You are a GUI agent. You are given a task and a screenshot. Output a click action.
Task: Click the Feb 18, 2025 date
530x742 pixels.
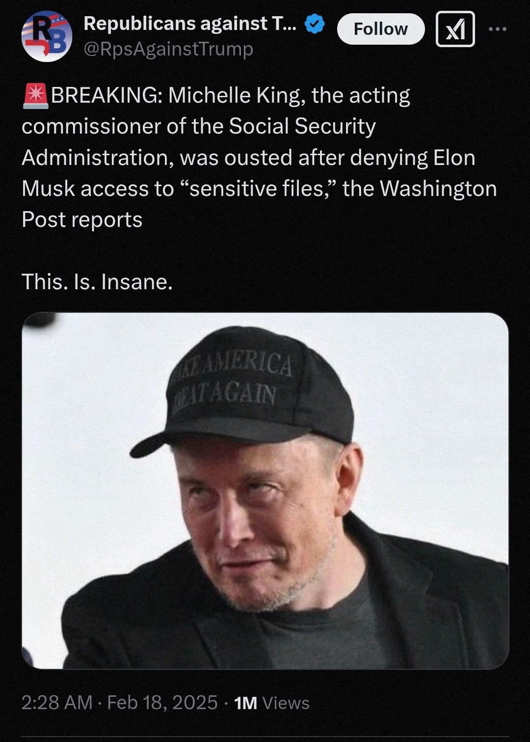162,702
